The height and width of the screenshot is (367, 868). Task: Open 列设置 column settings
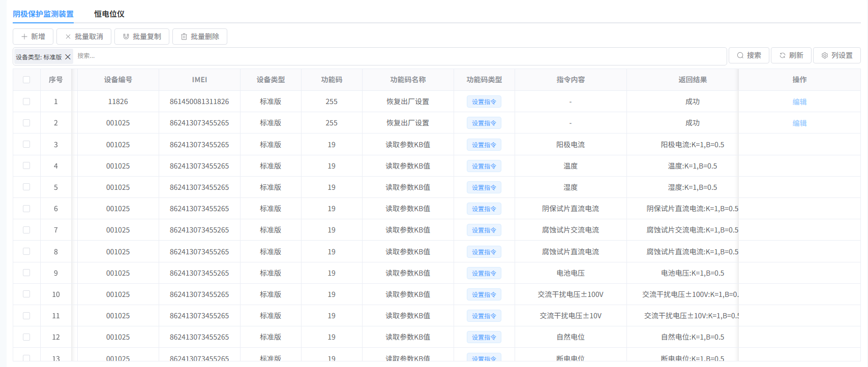click(x=837, y=55)
